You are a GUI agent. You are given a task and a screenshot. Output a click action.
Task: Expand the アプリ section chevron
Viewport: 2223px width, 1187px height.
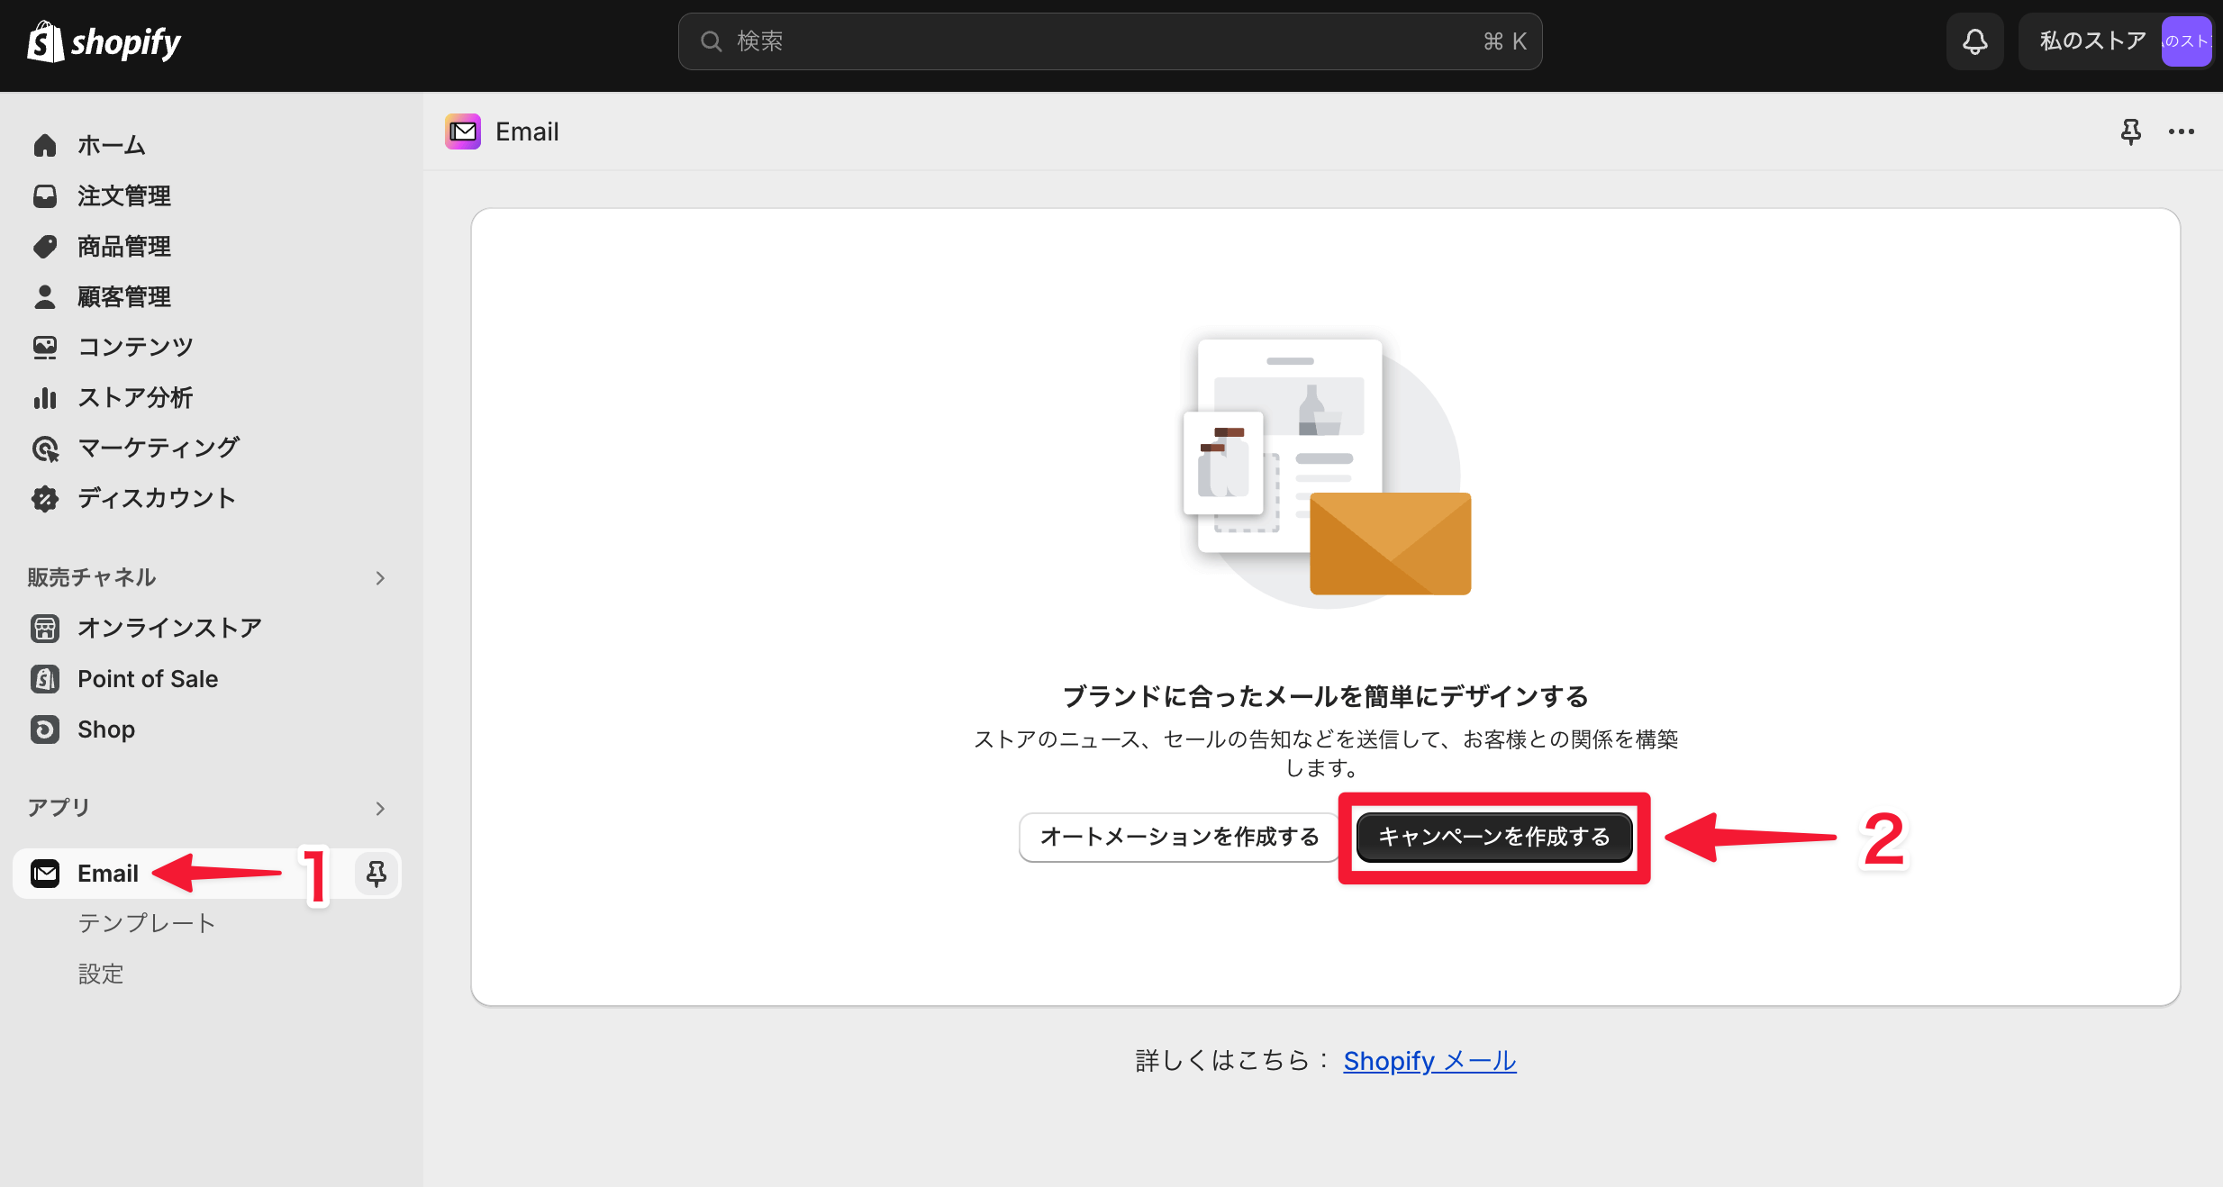[x=380, y=809]
